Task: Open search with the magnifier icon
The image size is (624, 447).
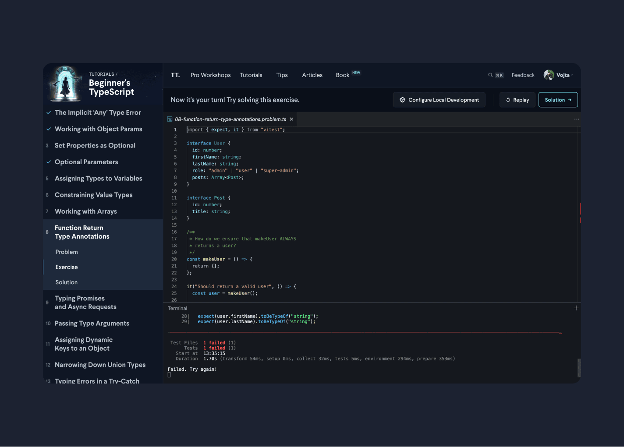Action: point(490,75)
